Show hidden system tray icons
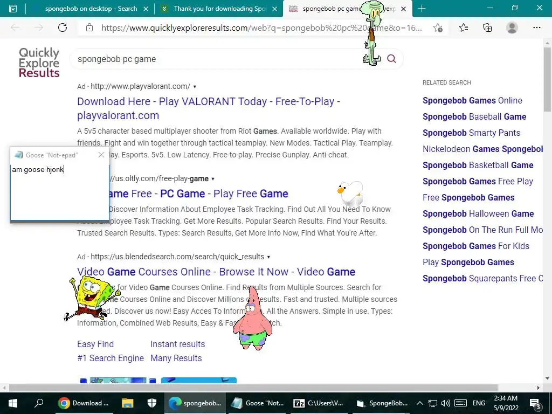This screenshot has width=552, height=414. [419, 403]
